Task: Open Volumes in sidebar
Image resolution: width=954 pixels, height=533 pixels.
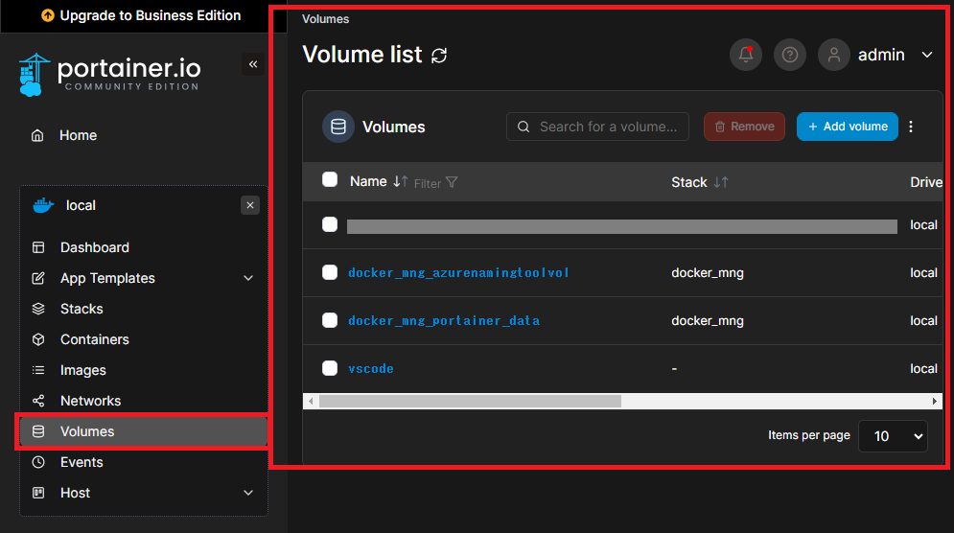Action: [143, 431]
